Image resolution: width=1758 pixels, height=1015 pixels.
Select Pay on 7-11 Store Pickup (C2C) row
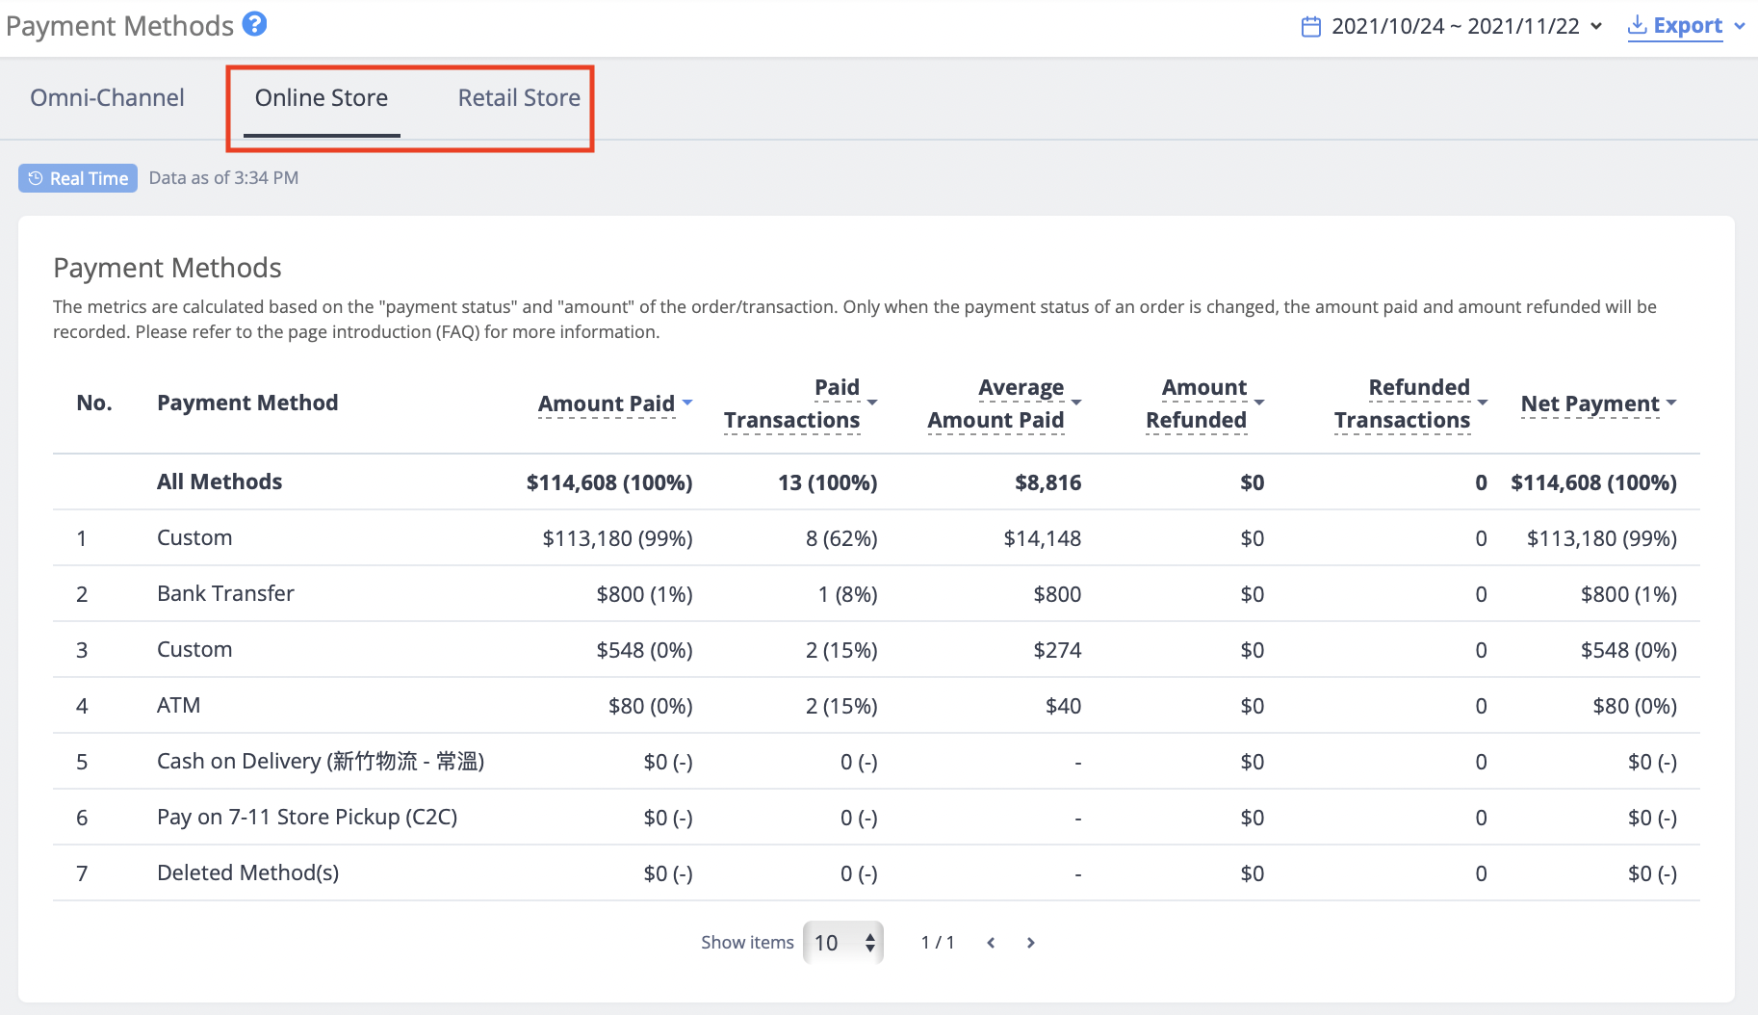tap(876, 817)
